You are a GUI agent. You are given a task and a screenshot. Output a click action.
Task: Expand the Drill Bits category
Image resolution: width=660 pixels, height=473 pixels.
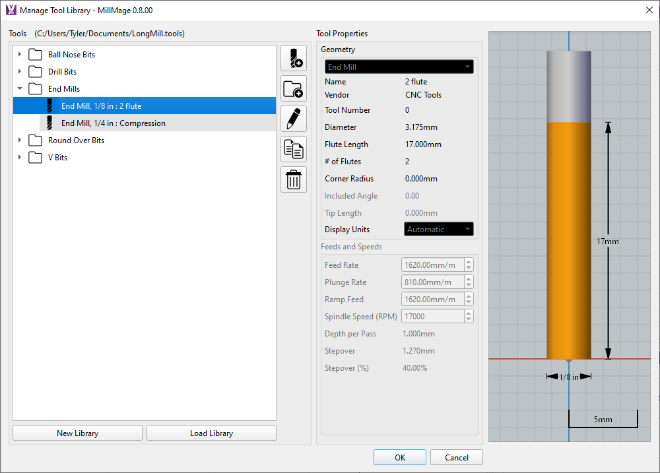[20, 72]
